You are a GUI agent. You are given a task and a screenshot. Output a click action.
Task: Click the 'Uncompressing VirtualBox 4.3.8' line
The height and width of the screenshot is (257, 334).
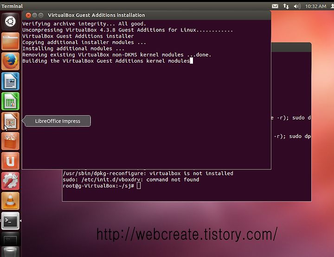pos(128,30)
